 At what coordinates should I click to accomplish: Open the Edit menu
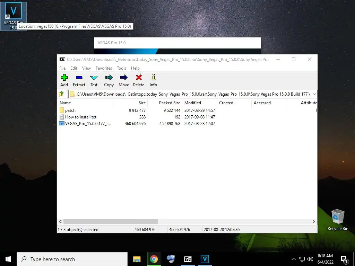pos(74,68)
